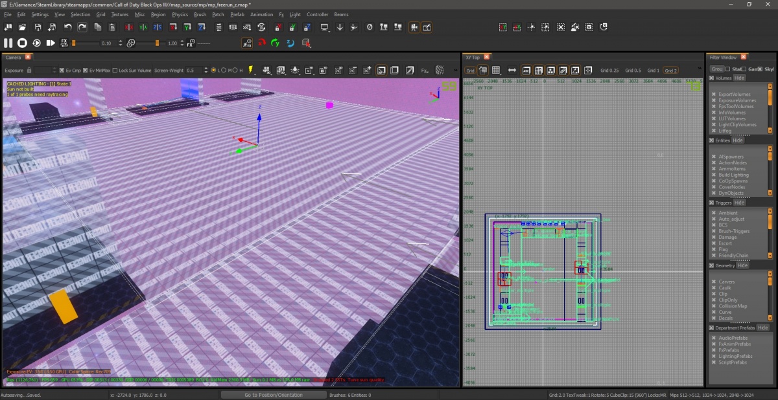This screenshot has height=400, width=778.
Task: Click the lock Z-axis padlock icon
Action: pyautogui.click(x=307, y=27)
